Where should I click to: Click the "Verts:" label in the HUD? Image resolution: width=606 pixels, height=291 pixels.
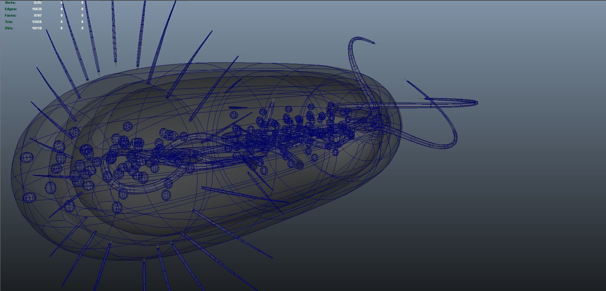click(x=10, y=3)
